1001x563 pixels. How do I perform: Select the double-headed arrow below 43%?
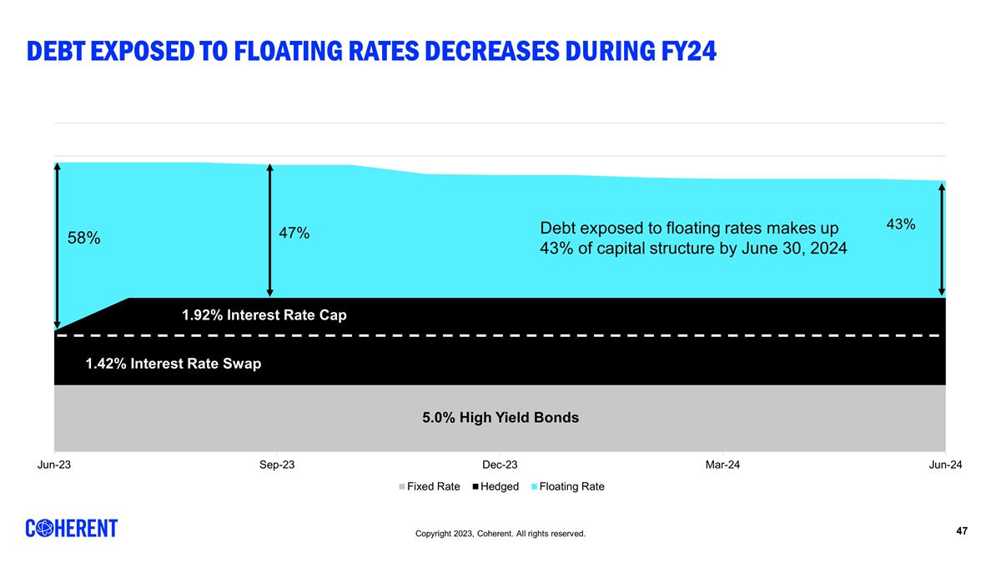pos(942,239)
